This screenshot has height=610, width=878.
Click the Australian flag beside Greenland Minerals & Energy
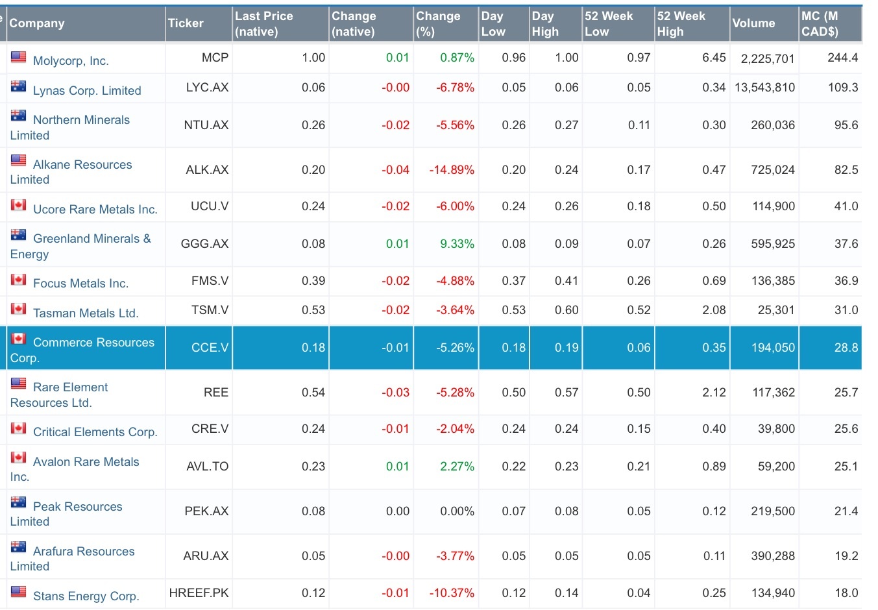(x=18, y=235)
